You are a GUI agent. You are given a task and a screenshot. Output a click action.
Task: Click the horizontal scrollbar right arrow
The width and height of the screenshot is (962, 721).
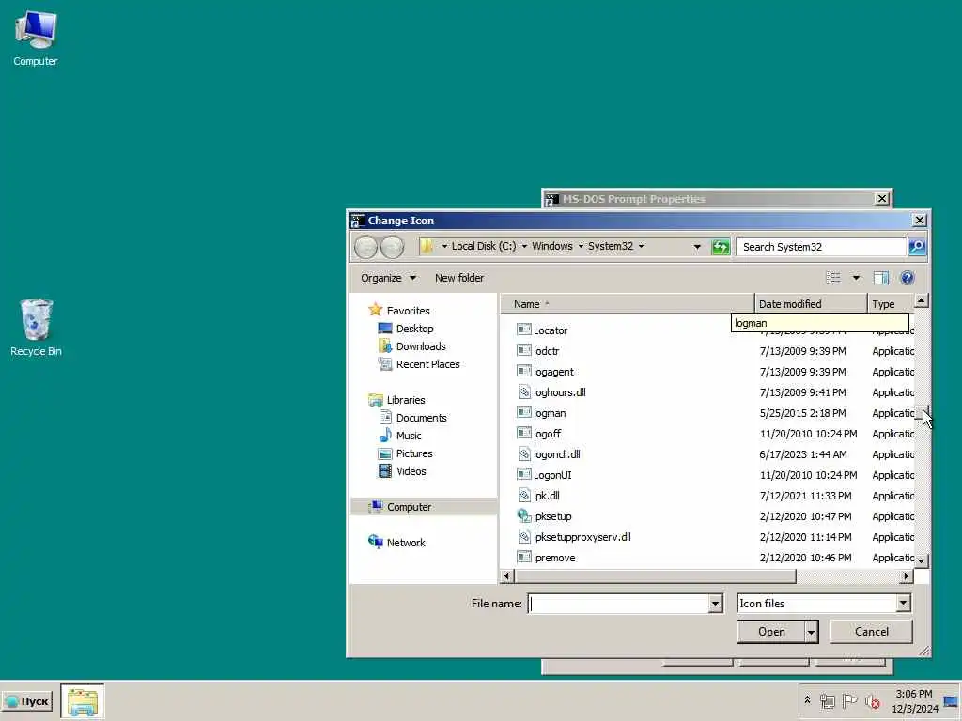pos(907,576)
